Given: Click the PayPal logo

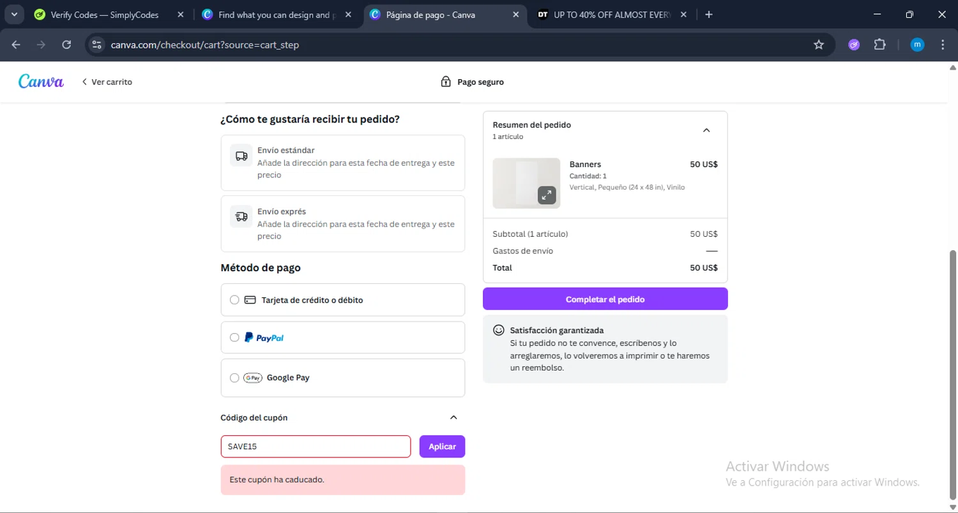Looking at the screenshot, I should pyautogui.click(x=264, y=338).
